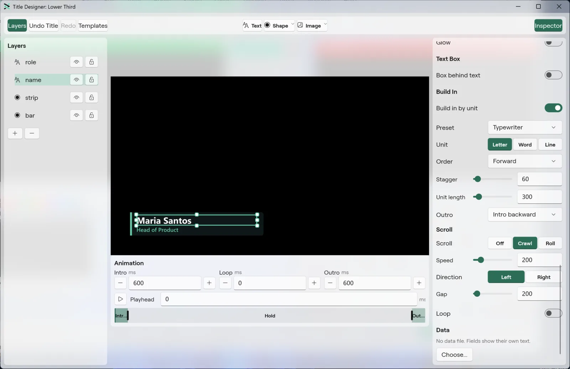This screenshot has height=369, width=570.
Task: Toggle visibility of the role layer
Action: pyautogui.click(x=76, y=62)
